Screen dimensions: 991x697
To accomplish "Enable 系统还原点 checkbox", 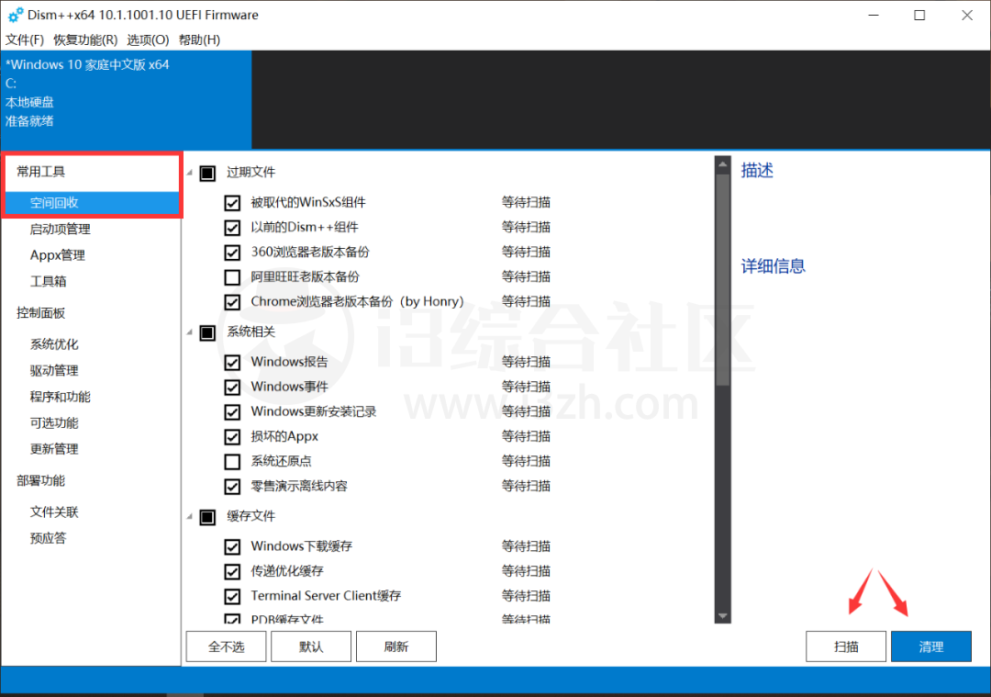I will pos(232,462).
